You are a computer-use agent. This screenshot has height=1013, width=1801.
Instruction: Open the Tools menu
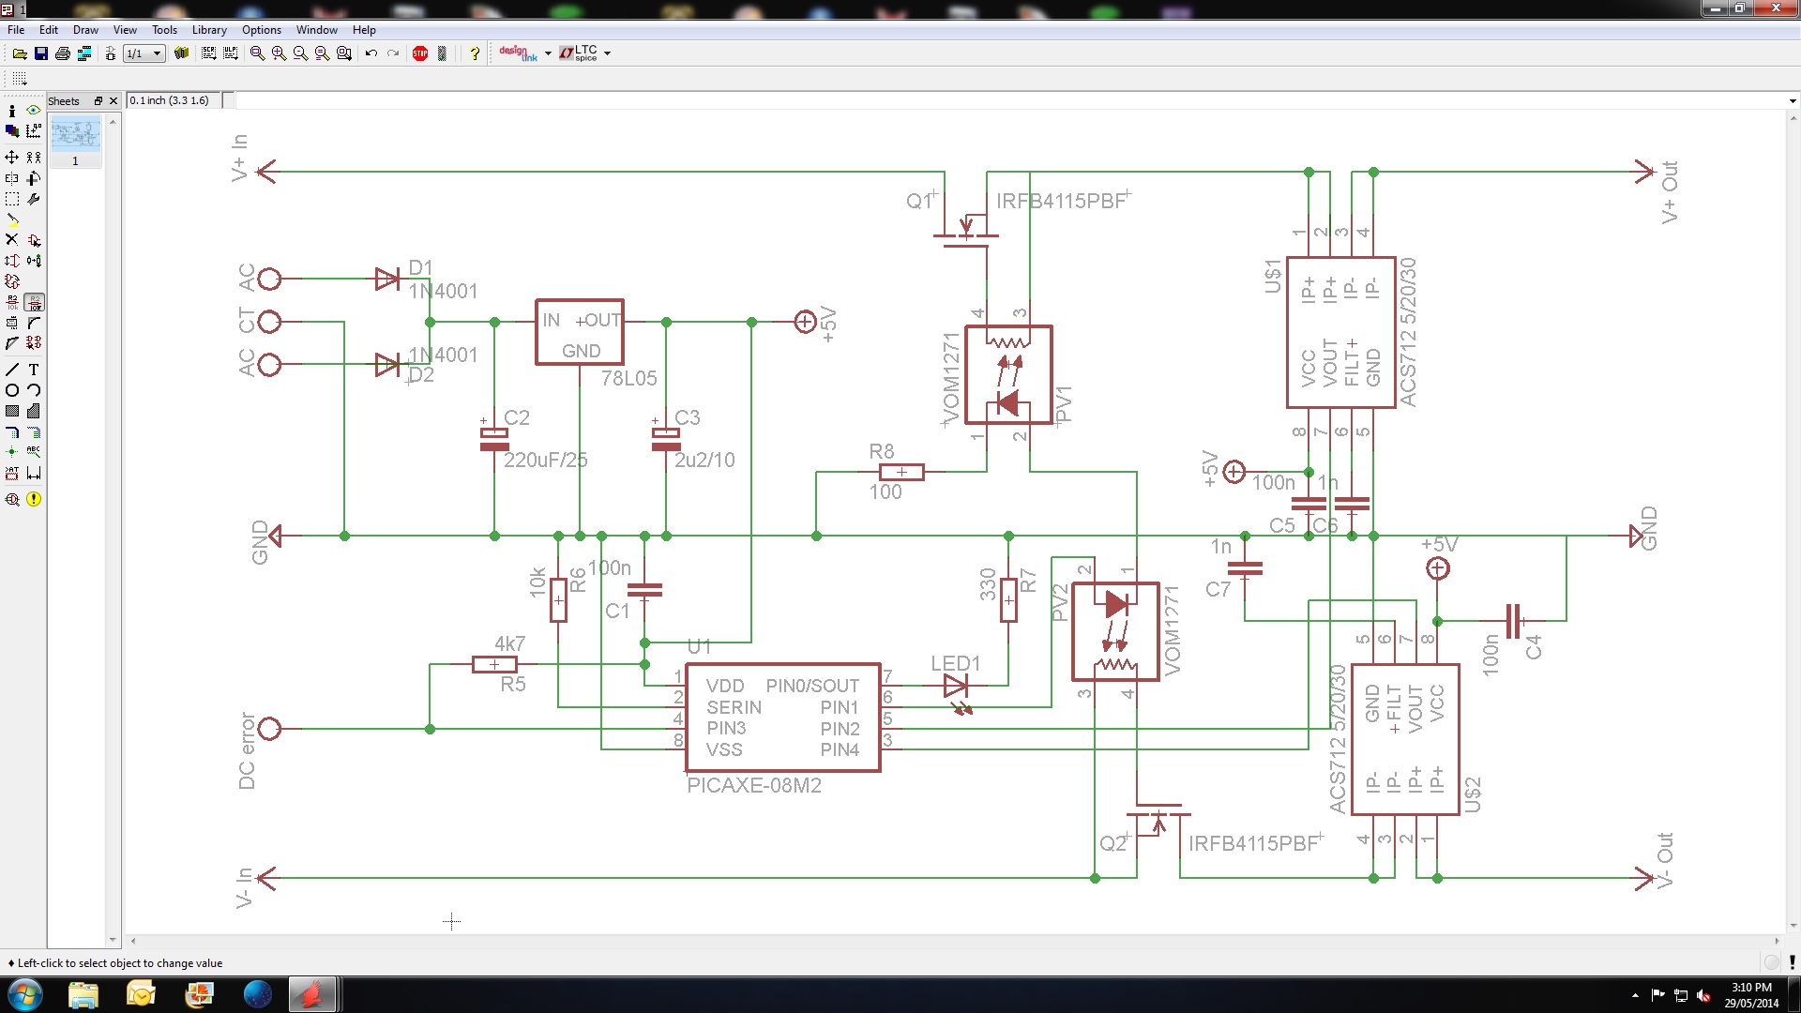164,30
